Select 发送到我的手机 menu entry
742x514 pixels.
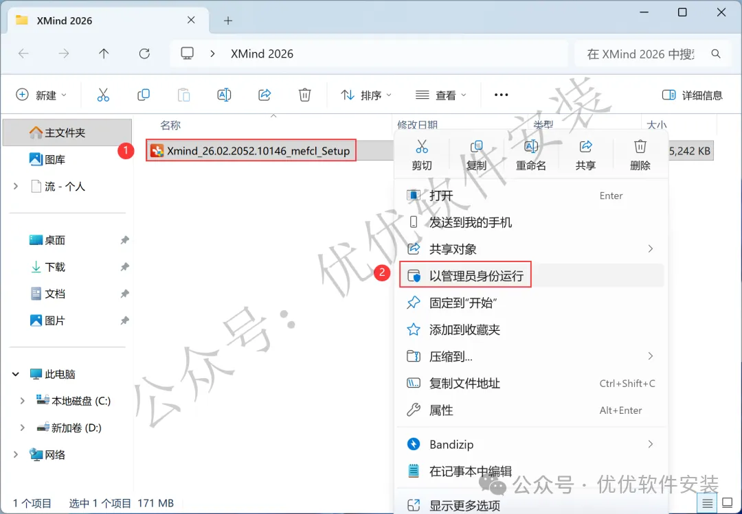pyautogui.click(x=531, y=222)
